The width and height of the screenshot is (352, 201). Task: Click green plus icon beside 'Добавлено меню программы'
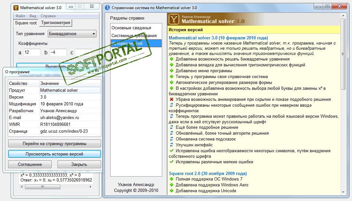coord(172,71)
